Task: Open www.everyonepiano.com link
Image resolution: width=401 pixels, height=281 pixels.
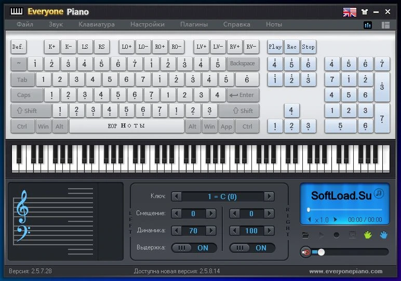Action: 346,271
